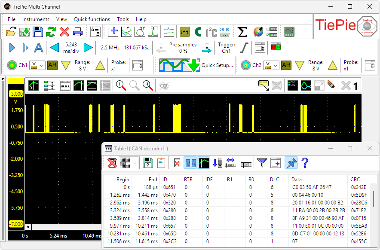Click the 123 numeric value display icon
Viewport: 380px width, 250px height.
tap(185, 32)
